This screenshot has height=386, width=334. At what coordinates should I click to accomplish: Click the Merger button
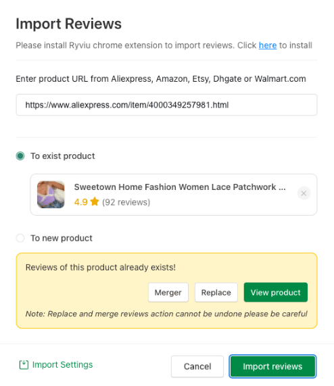(168, 293)
